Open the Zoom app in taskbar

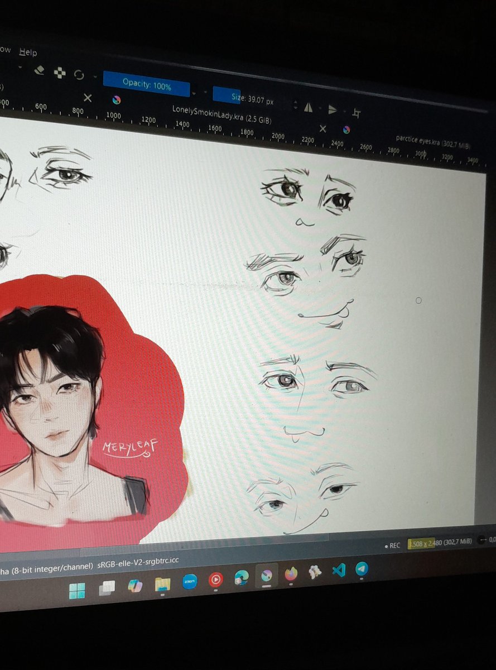coord(190,581)
